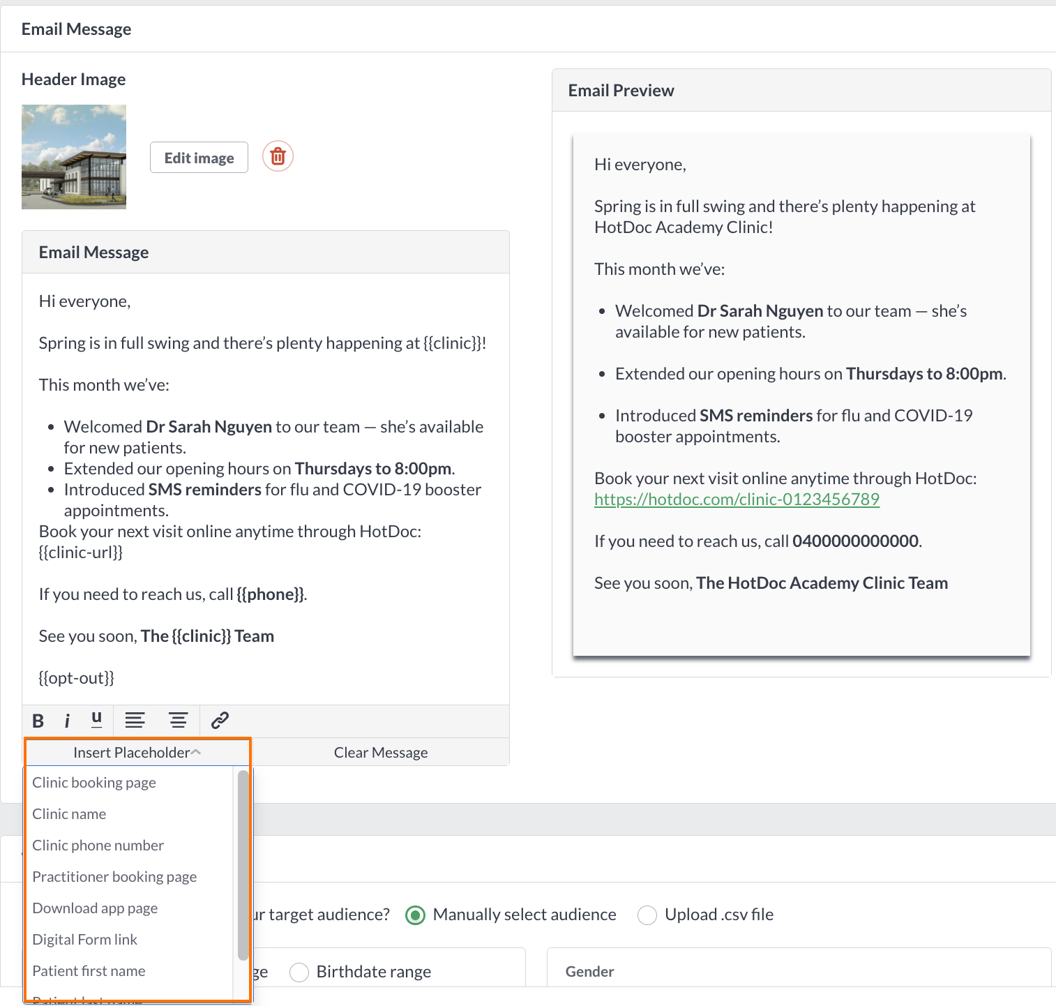Viewport: 1056px width, 1006px height.
Task: Insert the Clinic name placeholder
Action: click(69, 814)
